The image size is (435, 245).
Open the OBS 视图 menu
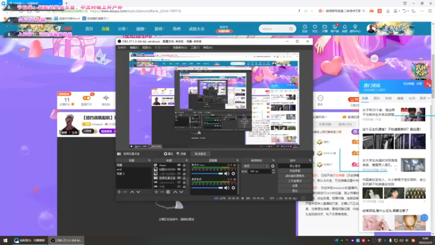tap(147, 48)
